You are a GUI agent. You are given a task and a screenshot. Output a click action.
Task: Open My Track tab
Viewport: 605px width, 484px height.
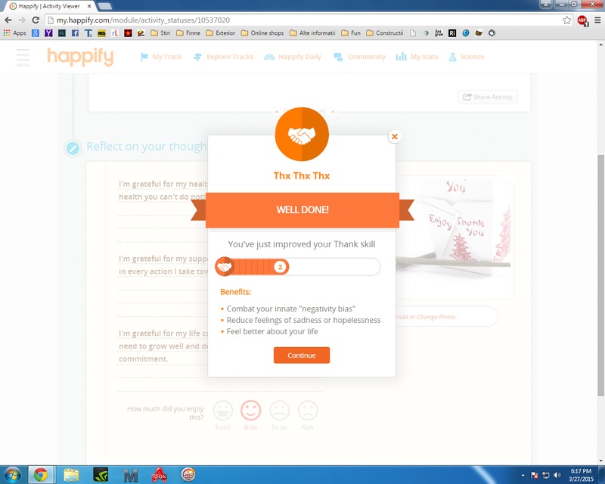(x=161, y=57)
